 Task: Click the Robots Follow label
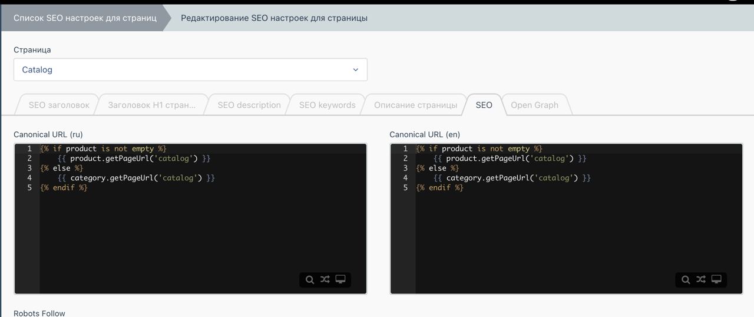tap(39, 313)
